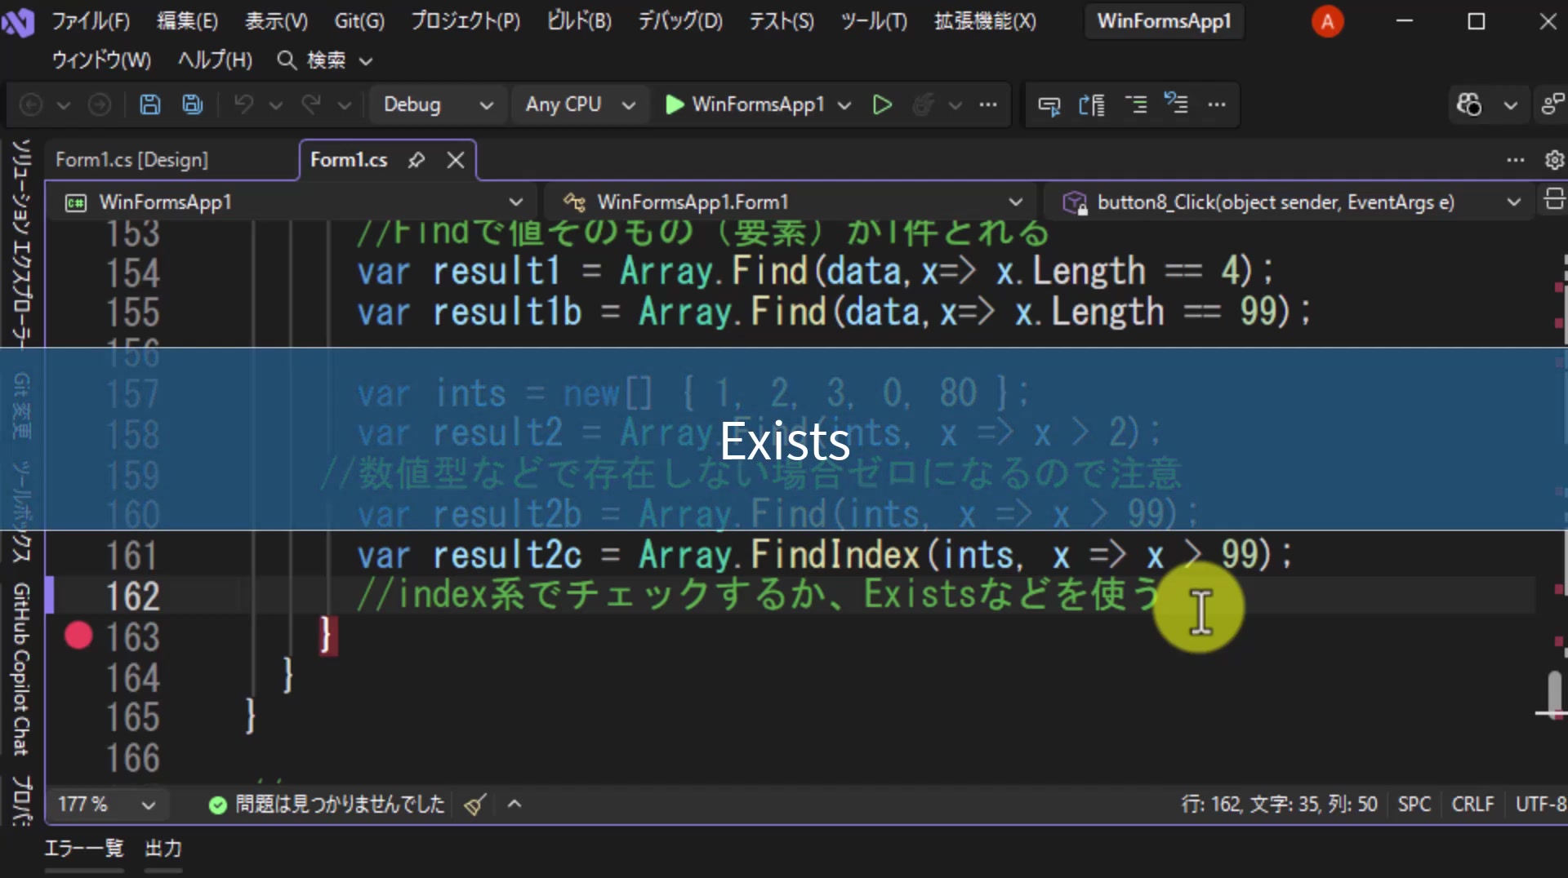1568x878 pixels.
Task: Click the CRLF line ending indicator
Action: click(x=1472, y=805)
